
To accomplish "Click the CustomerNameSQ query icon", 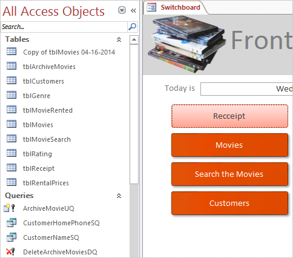I will click(x=12, y=237).
